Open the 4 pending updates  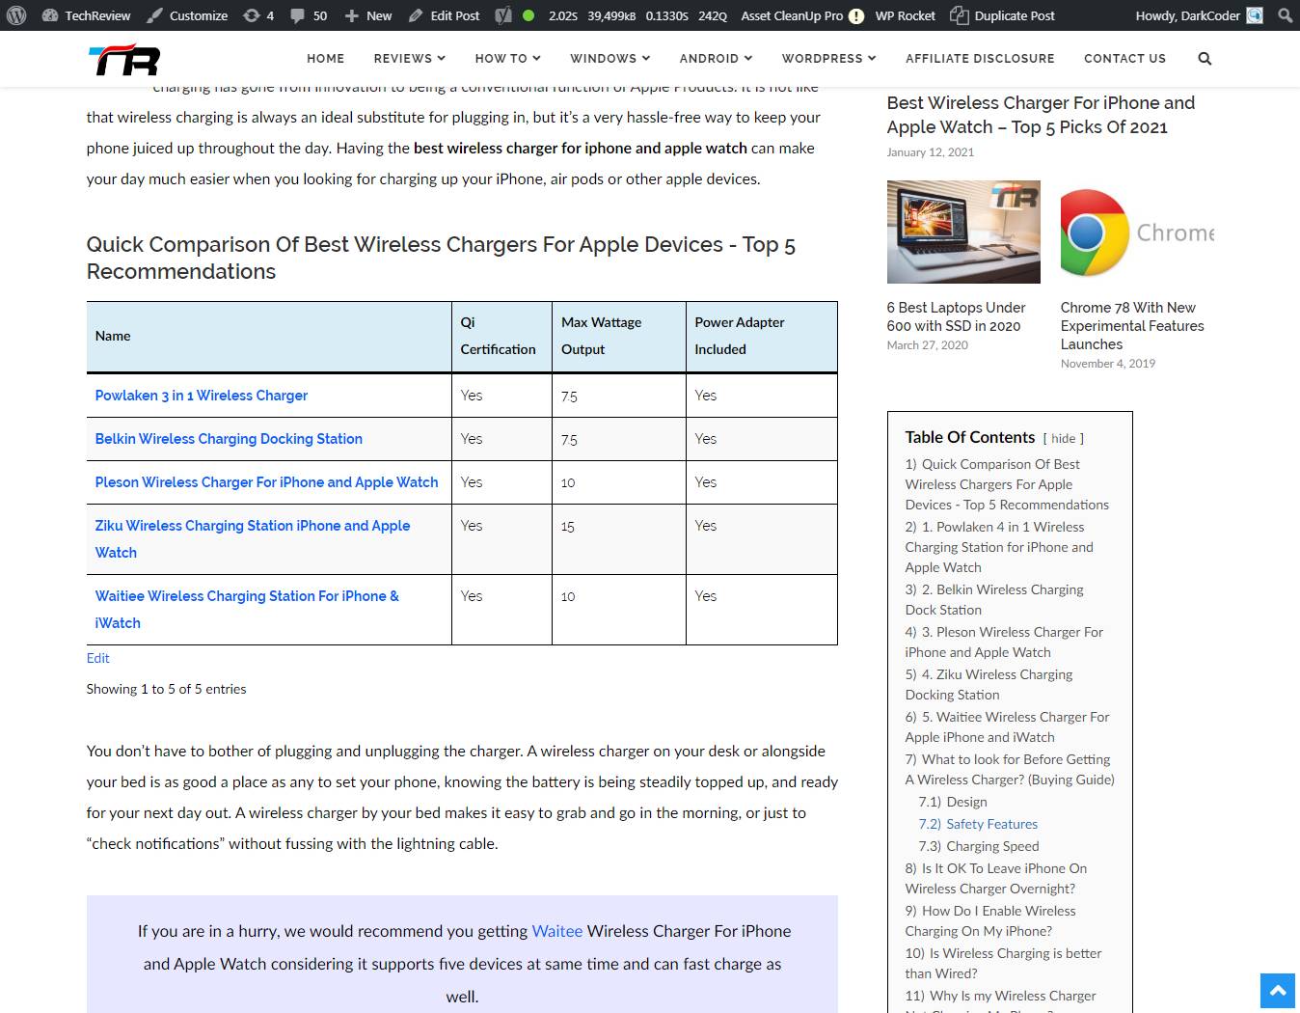(x=258, y=15)
